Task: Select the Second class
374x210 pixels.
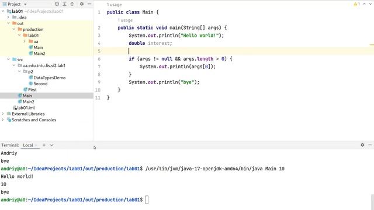Action: click(x=40, y=83)
